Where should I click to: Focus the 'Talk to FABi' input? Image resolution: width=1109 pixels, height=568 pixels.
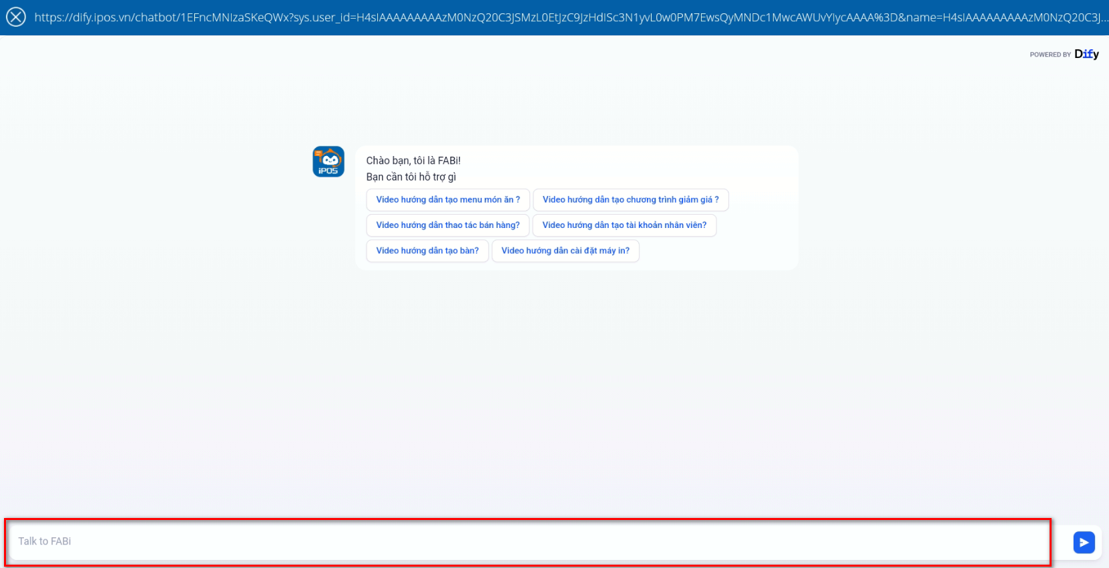[x=527, y=541]
